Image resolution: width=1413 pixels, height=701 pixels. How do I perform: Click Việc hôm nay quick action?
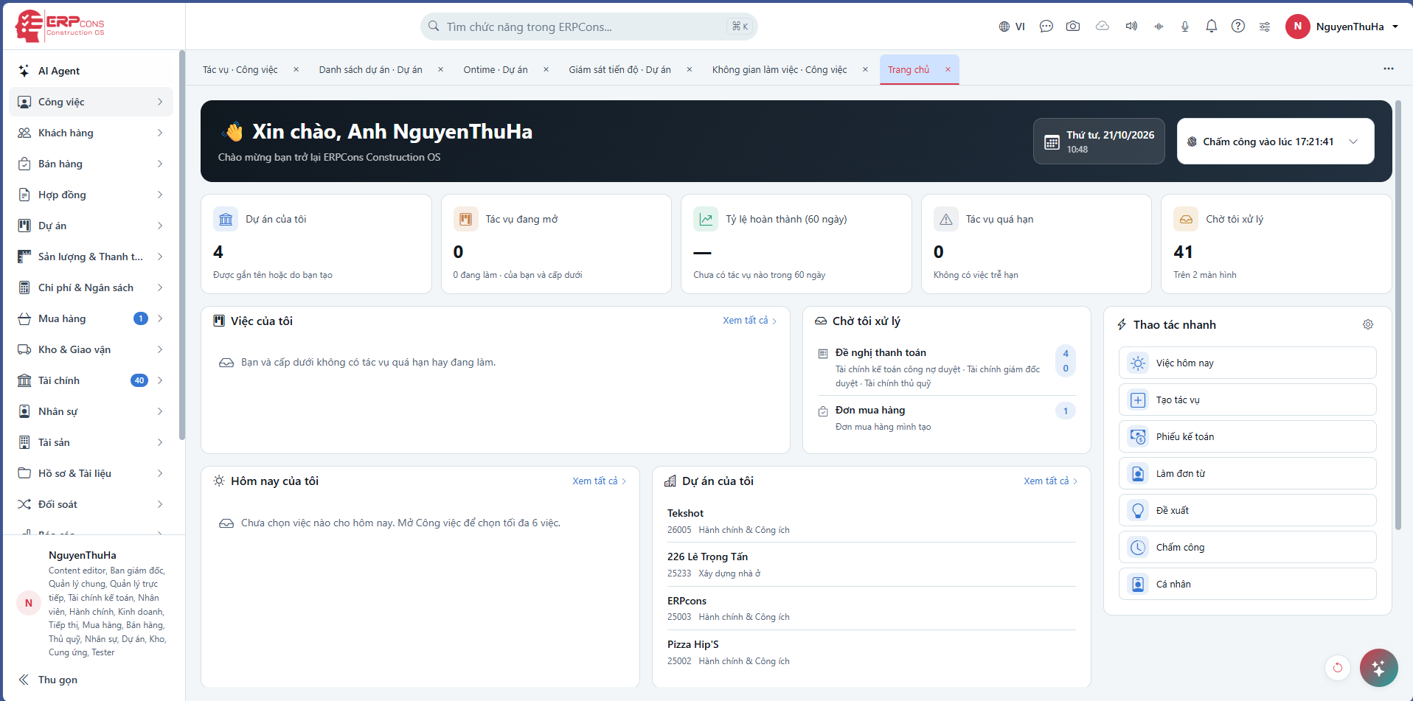1247,363
